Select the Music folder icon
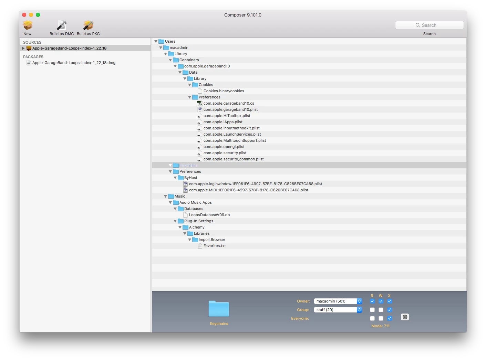 [x=171, y=196]
